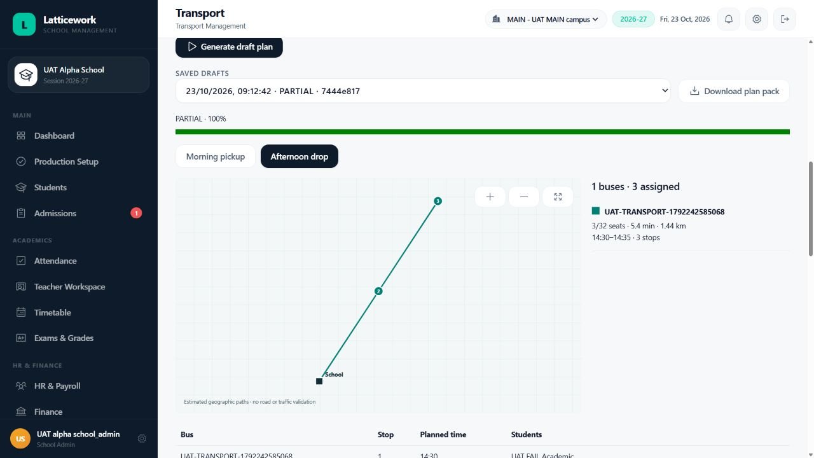Screen dimensions: 814x458
Task: Download the plan pack
Action: pos(734,91)
